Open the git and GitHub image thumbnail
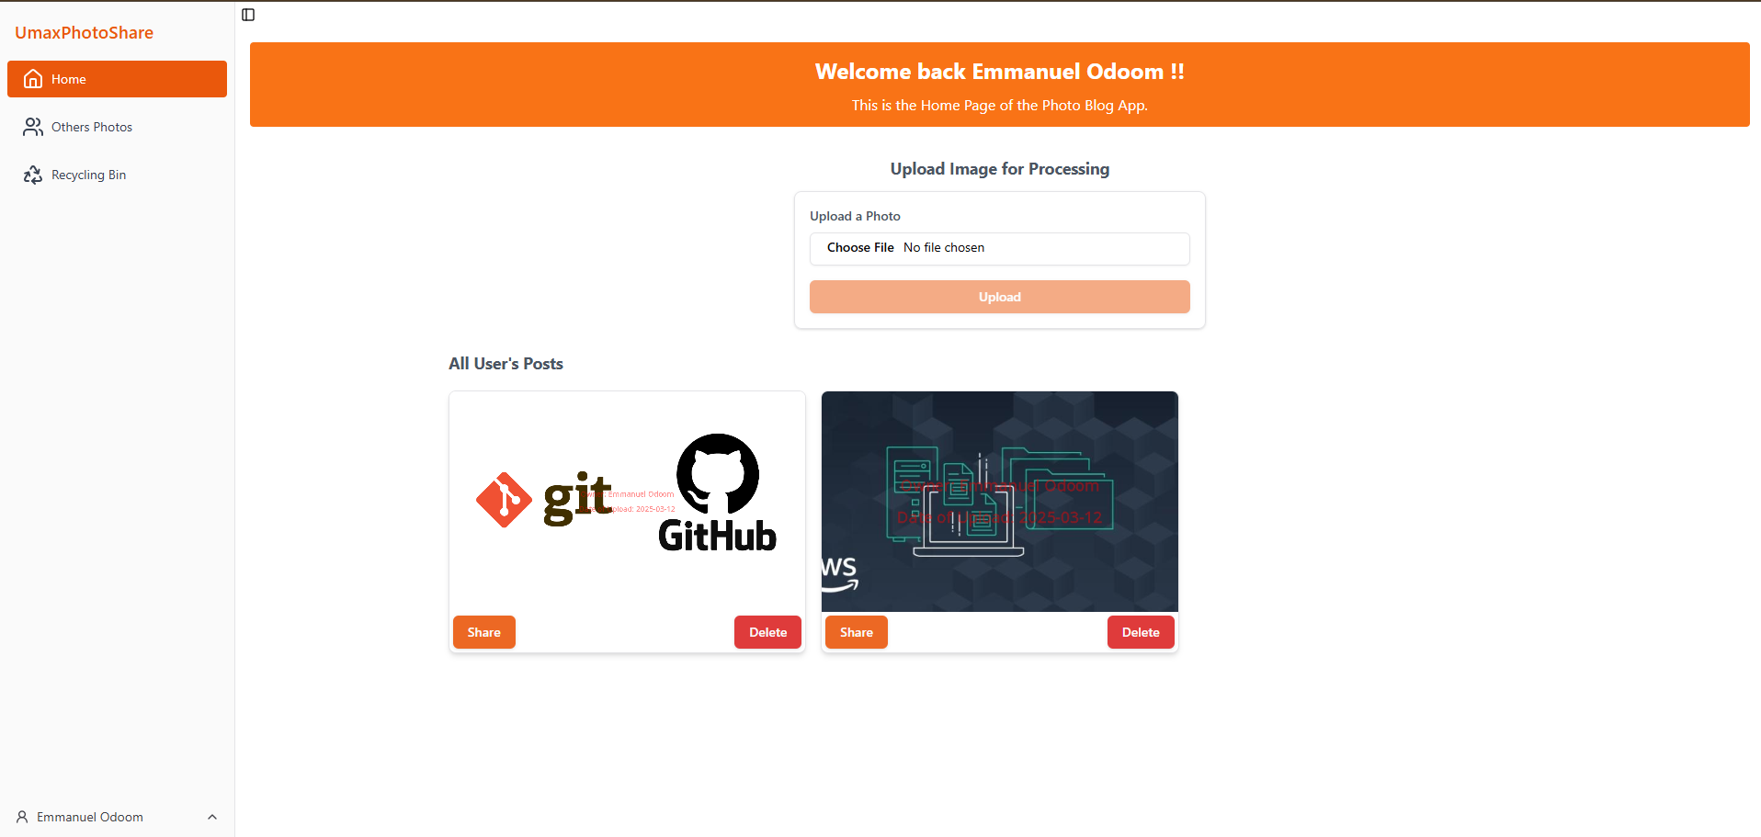 [627, 501]
